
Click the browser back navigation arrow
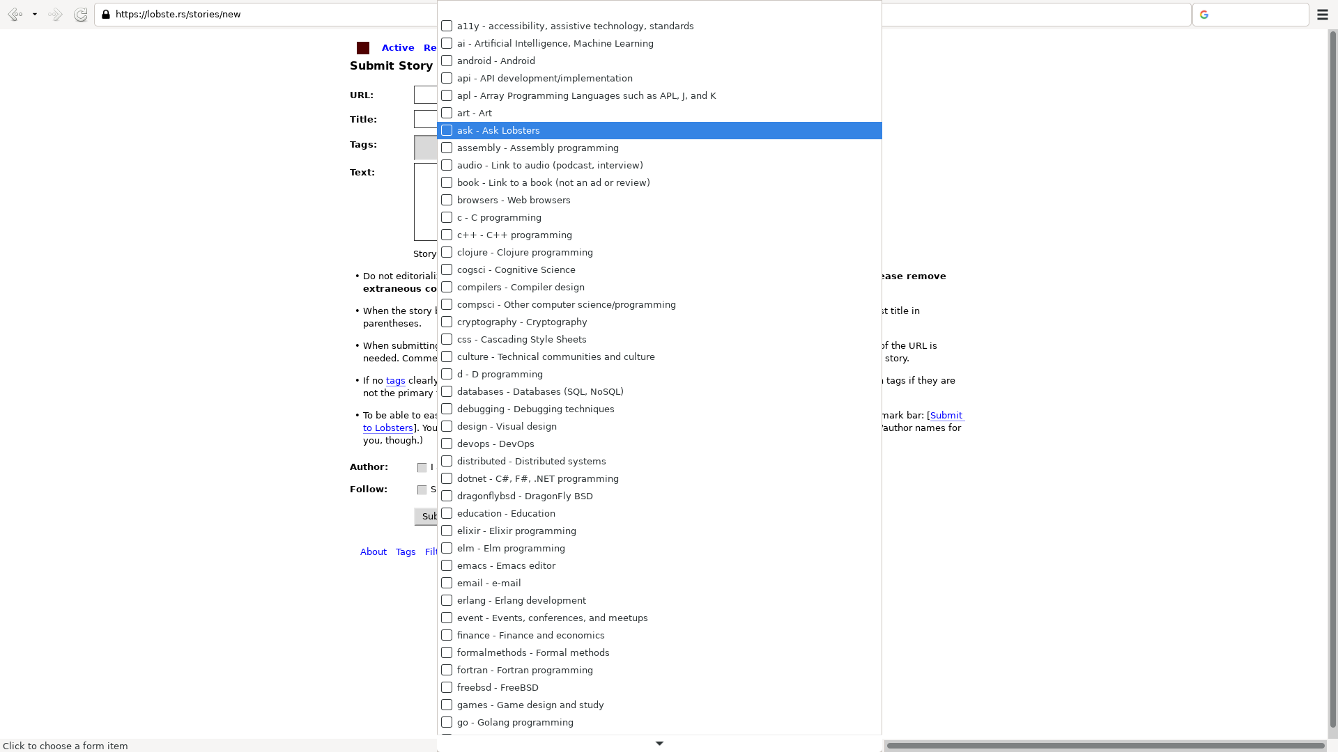[x=15, y=14]
